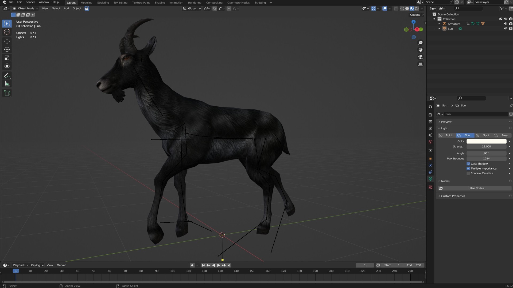
Task: Open the Scene properties tab
Action: (430, 135)
